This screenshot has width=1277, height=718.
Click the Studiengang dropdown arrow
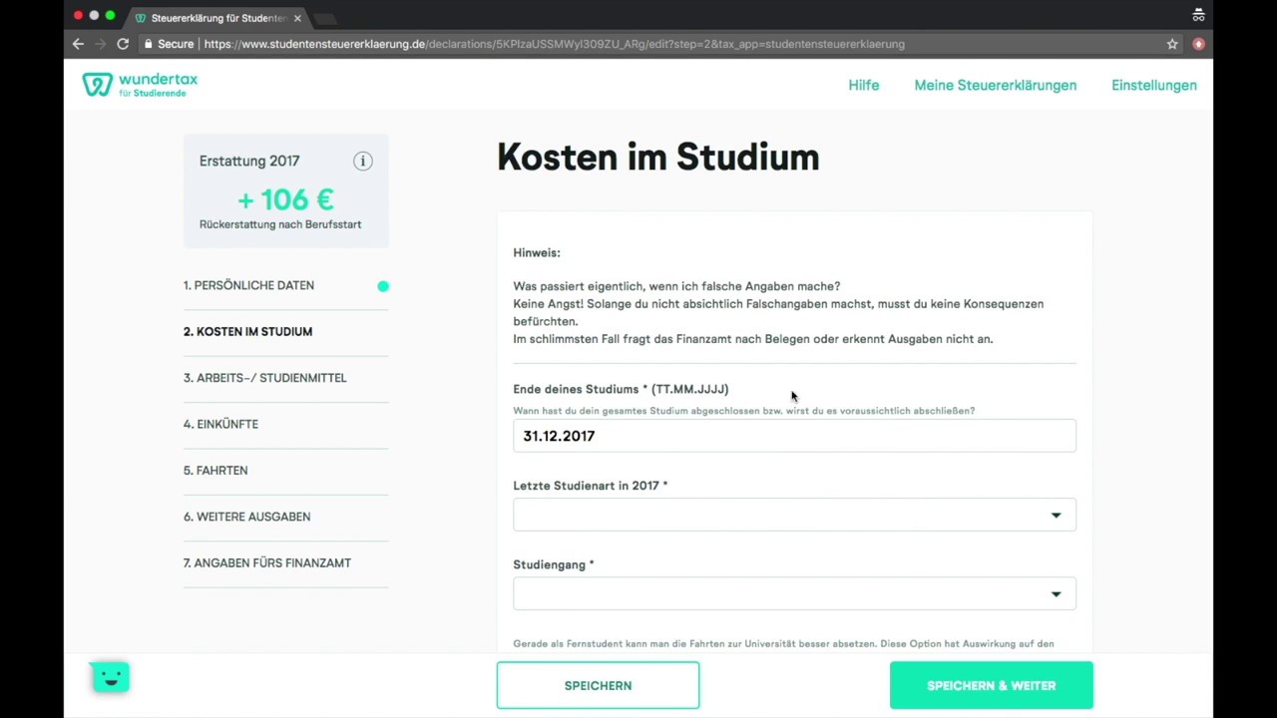(x=1056, y=594)
